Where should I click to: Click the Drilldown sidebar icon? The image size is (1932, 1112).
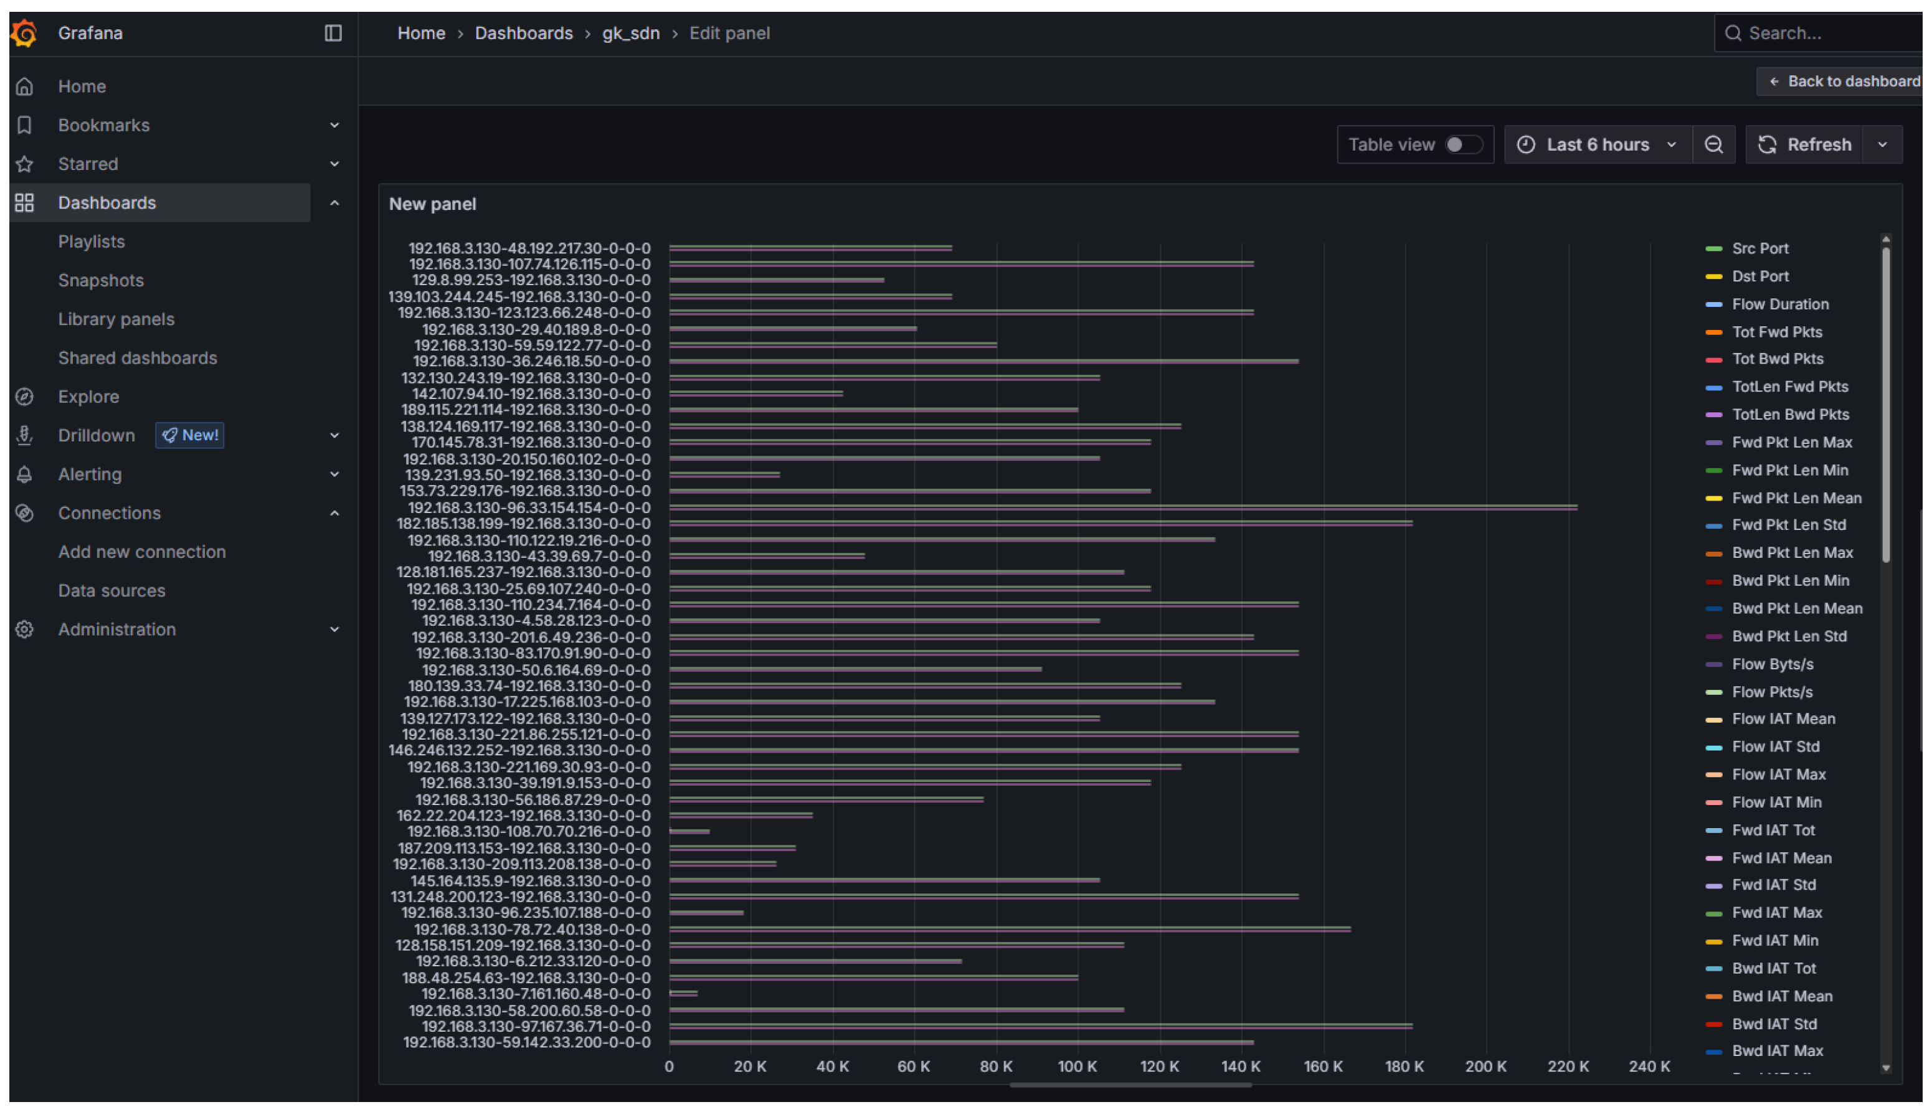pyautogui.click(x=24, y=435)
